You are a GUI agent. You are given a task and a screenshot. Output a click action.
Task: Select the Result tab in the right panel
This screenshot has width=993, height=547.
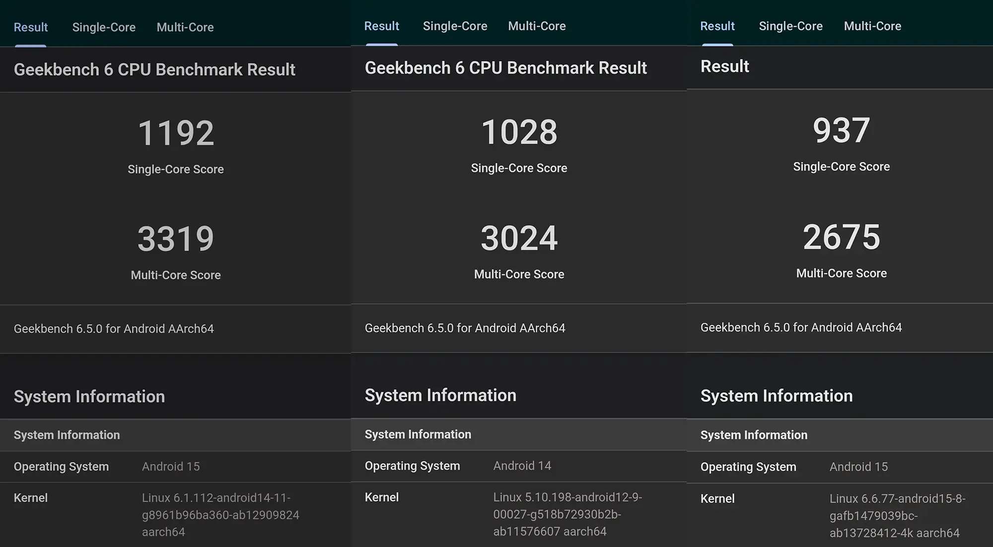coord(717,26)
